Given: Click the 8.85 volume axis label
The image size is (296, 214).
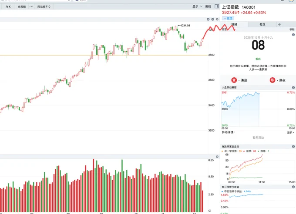Looking at the screenshot, I should click(211, 160).
